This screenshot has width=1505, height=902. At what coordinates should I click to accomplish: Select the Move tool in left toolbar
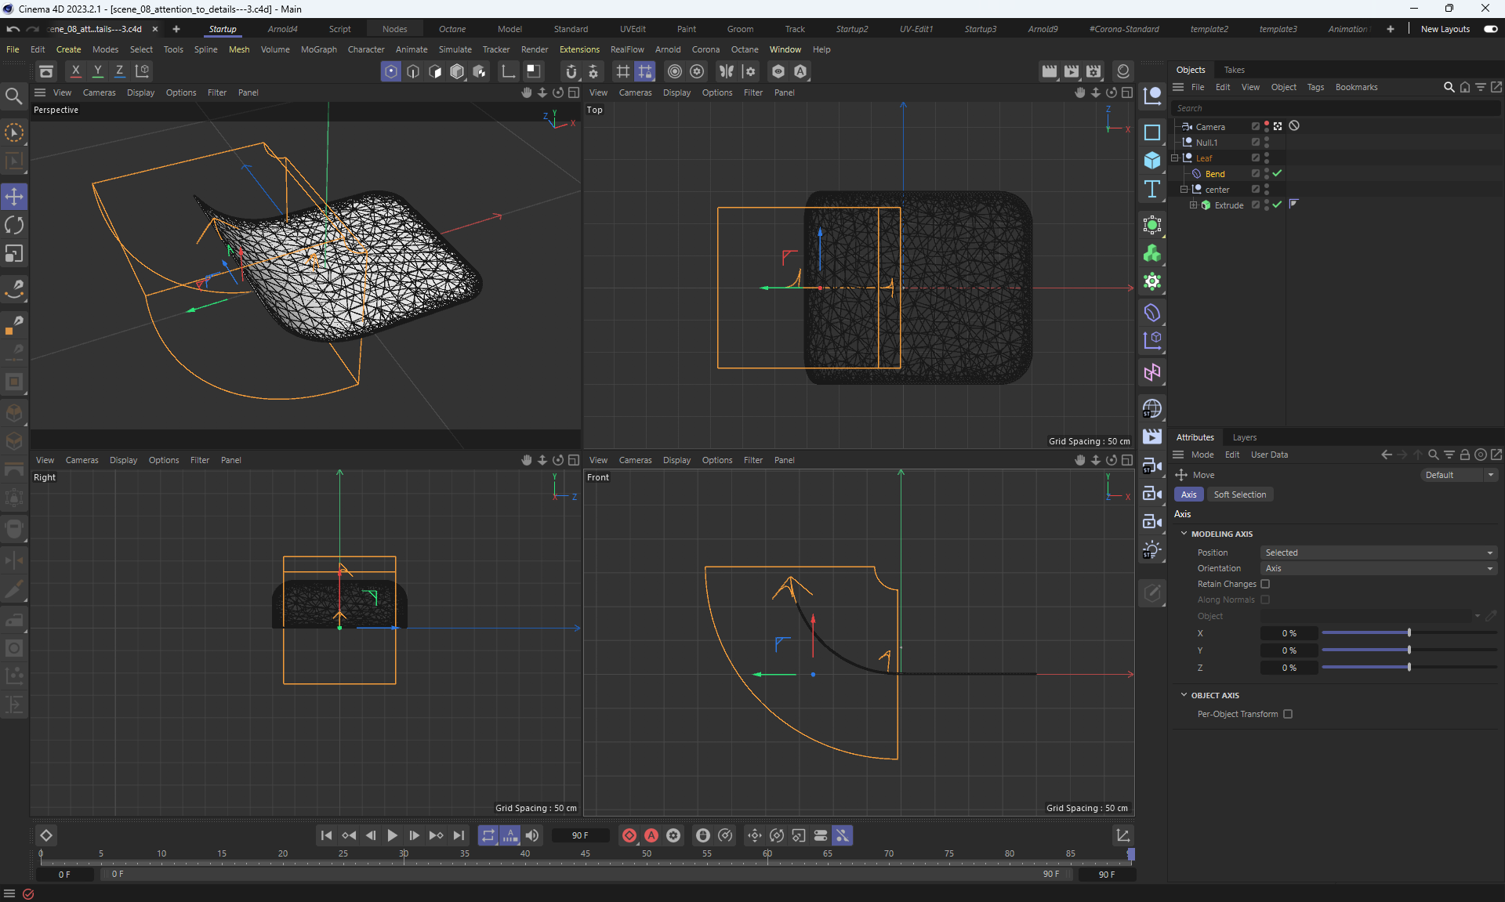click(14, 197)
